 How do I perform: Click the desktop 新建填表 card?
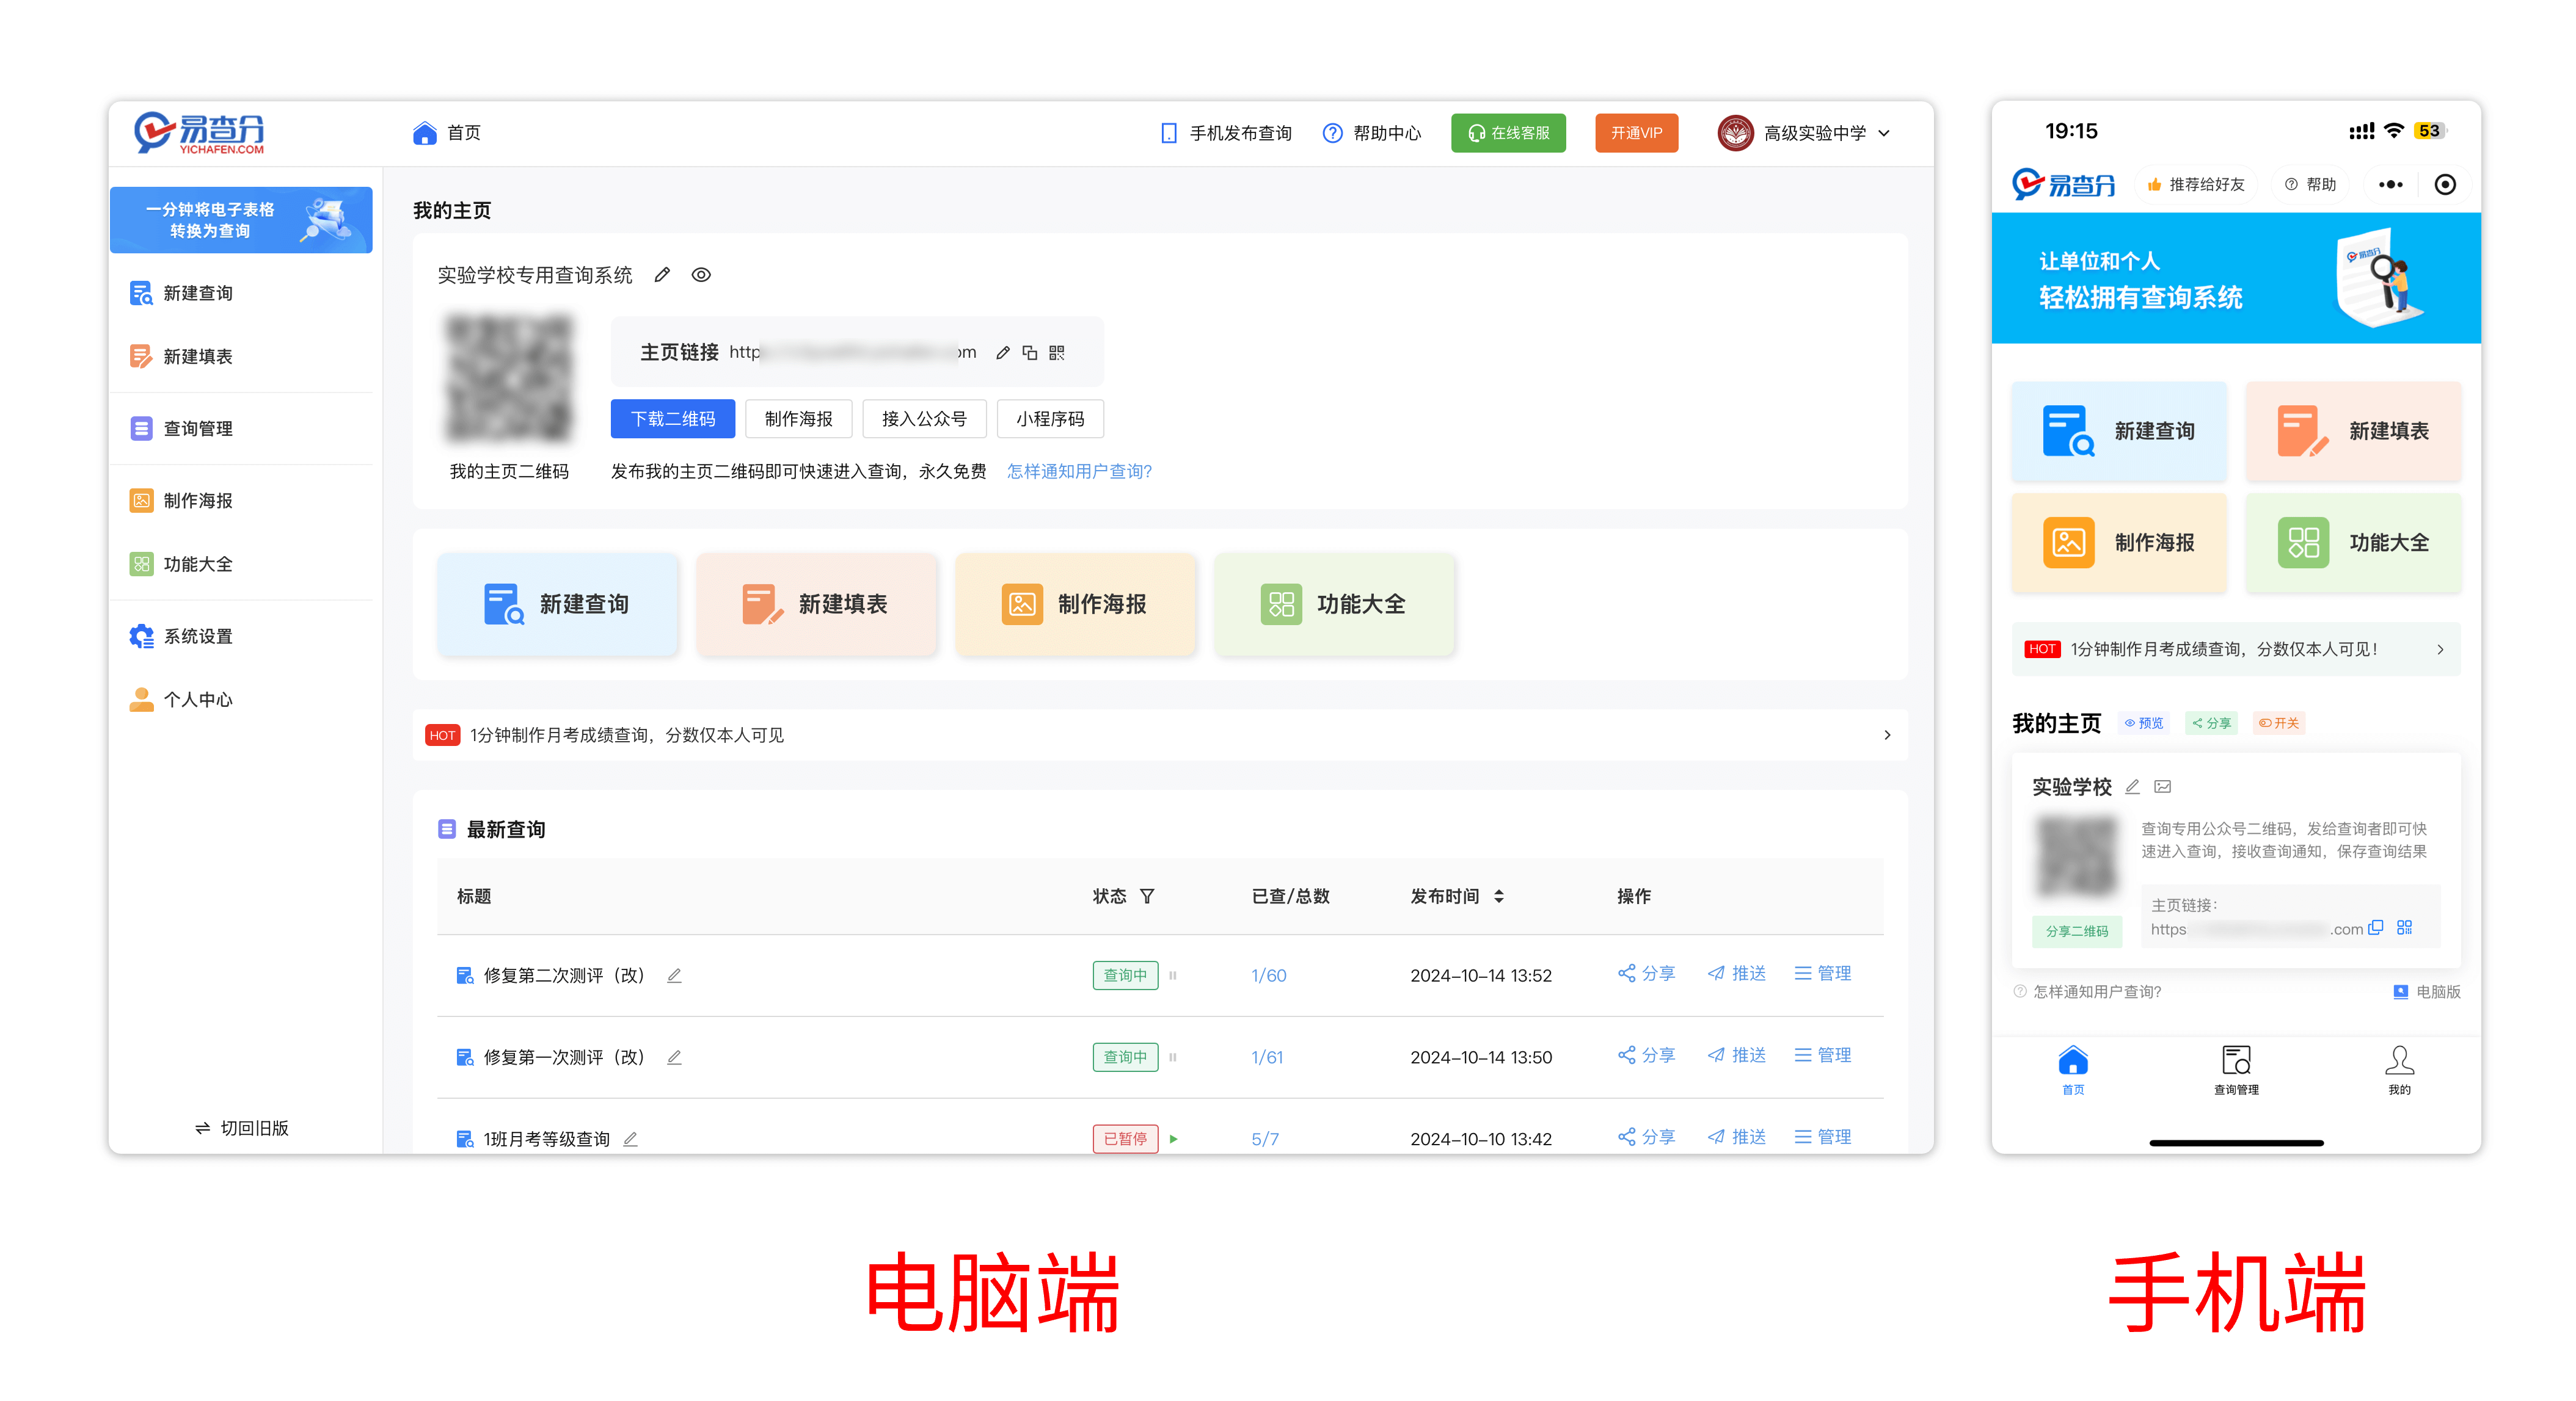(816, 604)
